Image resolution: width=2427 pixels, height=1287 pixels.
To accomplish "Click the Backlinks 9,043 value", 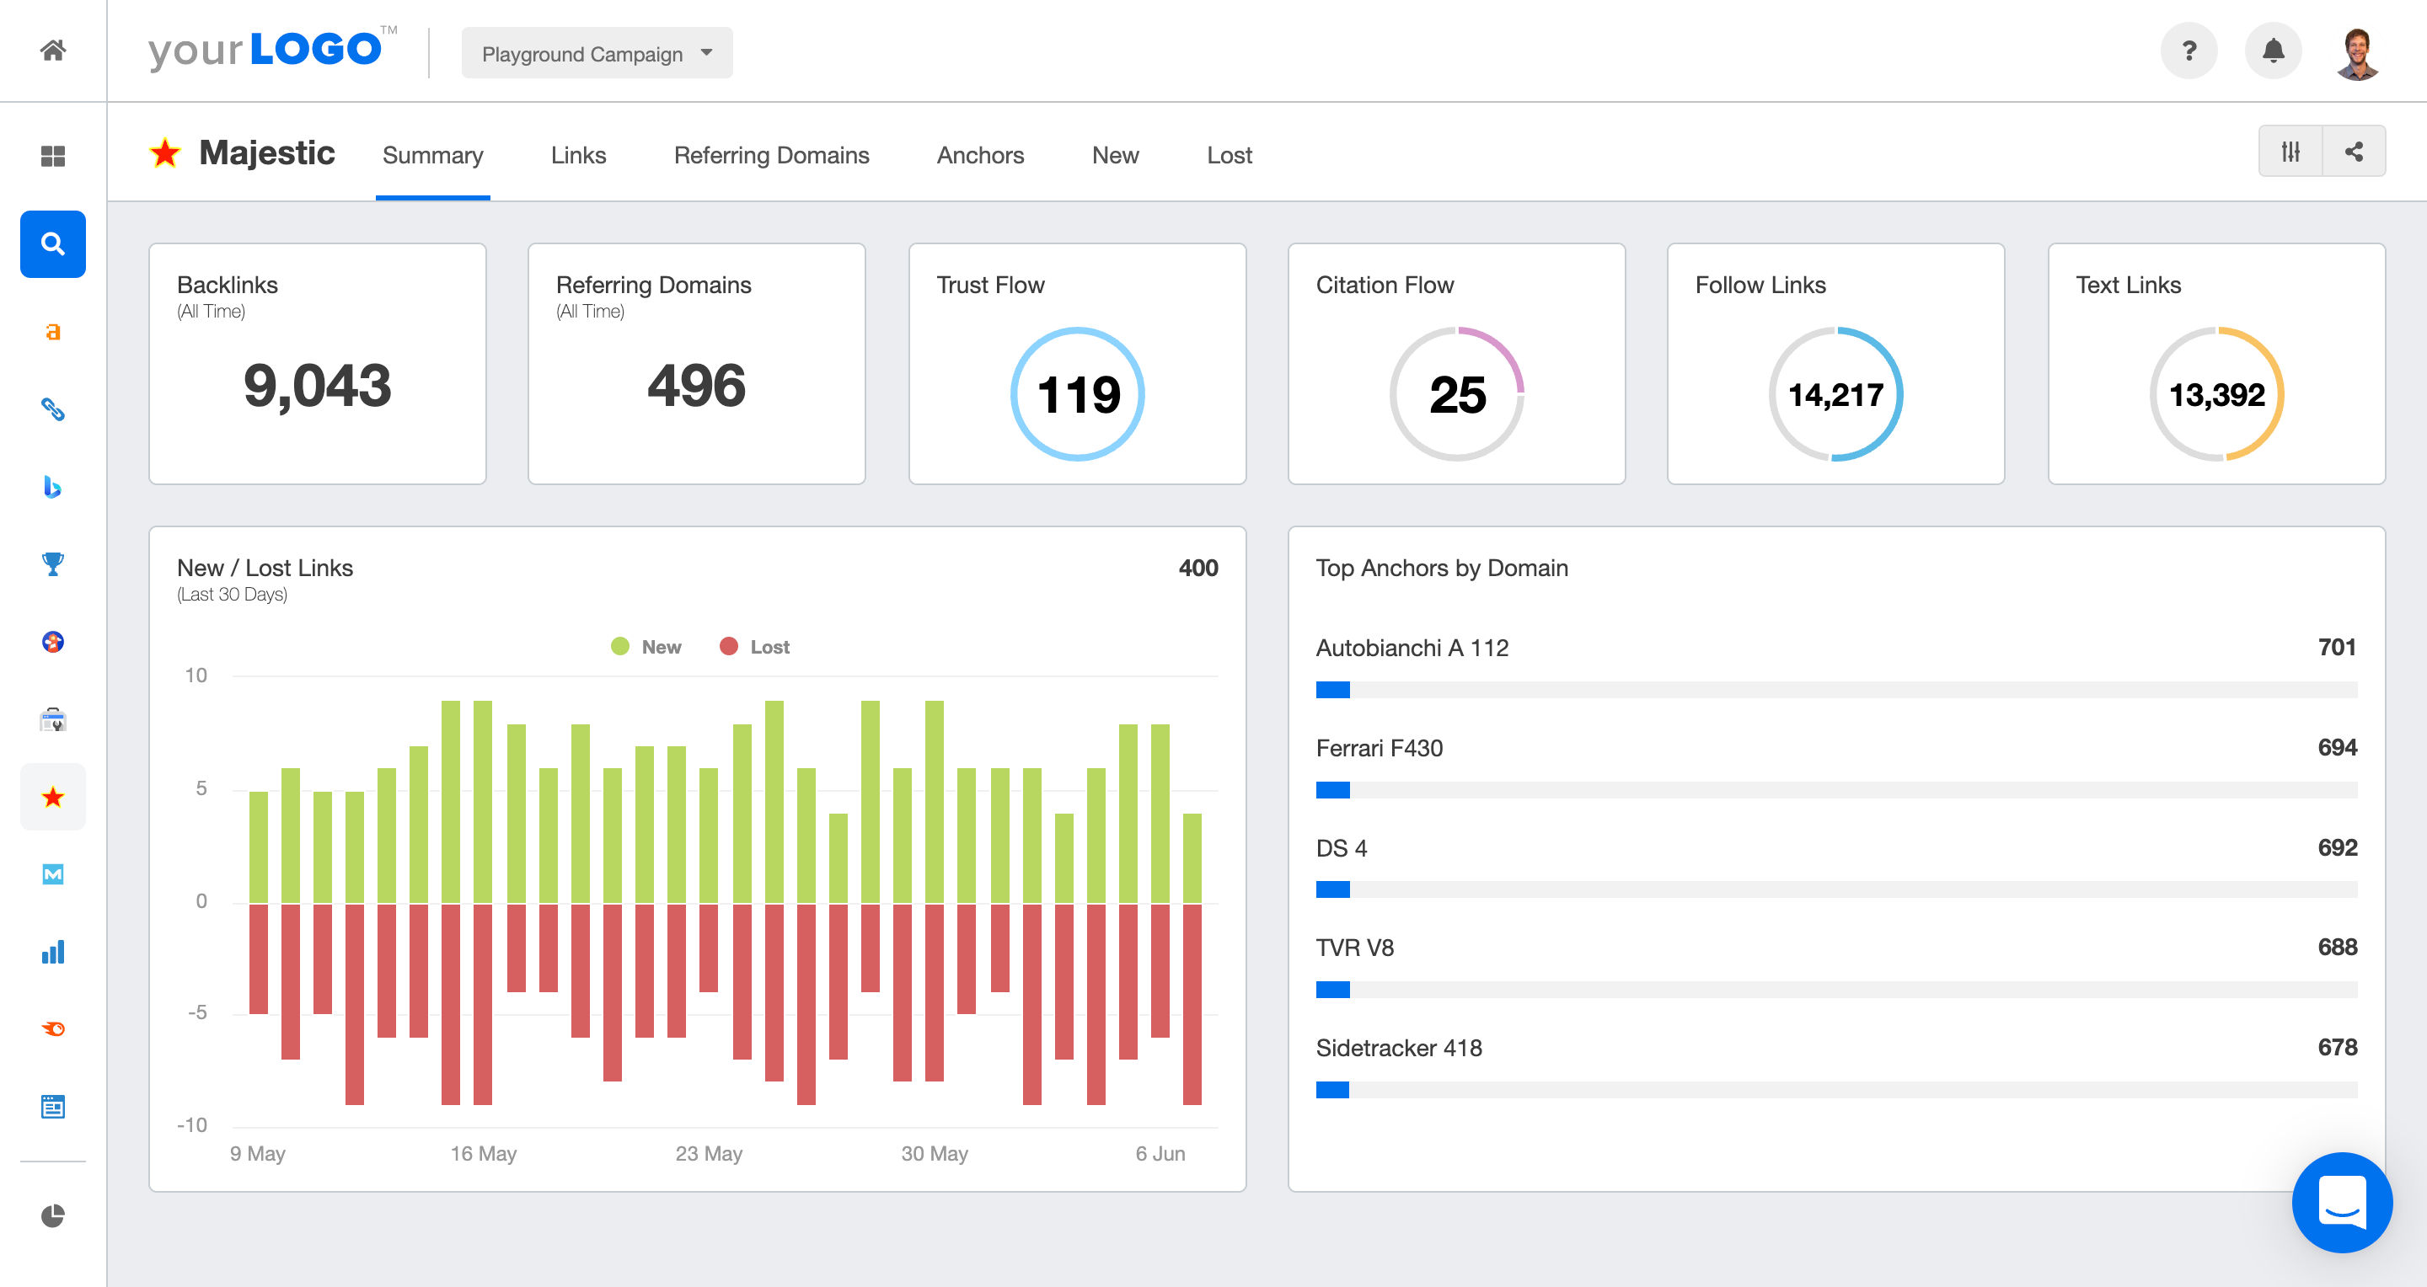I will (317, 386).
